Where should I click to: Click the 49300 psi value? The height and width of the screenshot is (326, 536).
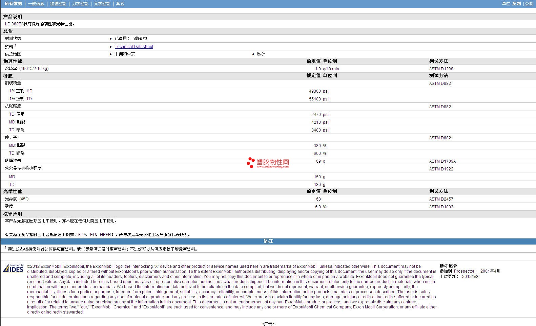pos(319,91)
